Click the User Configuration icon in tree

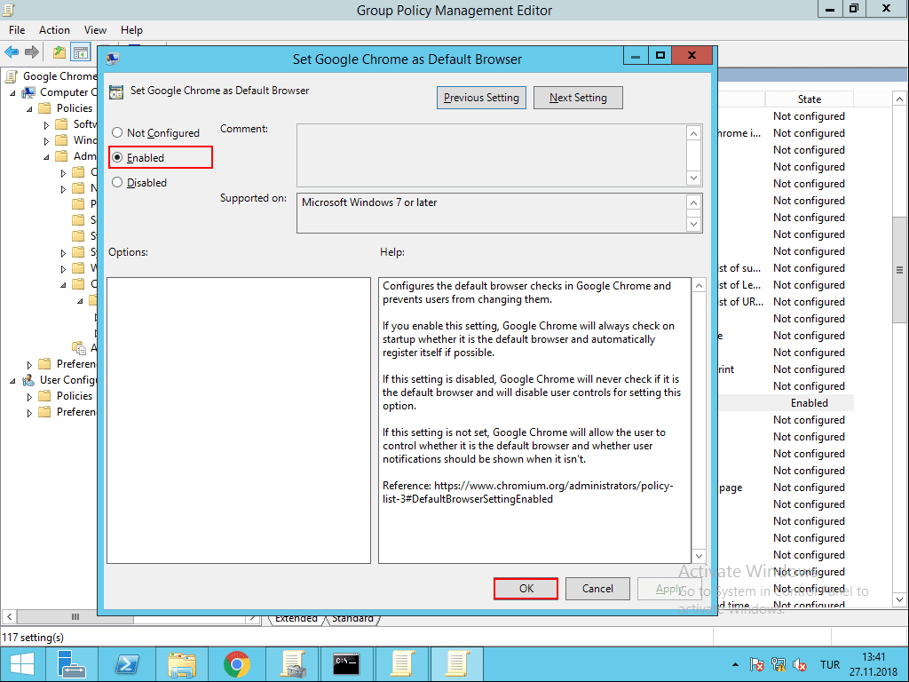click(x=28, y=380)
